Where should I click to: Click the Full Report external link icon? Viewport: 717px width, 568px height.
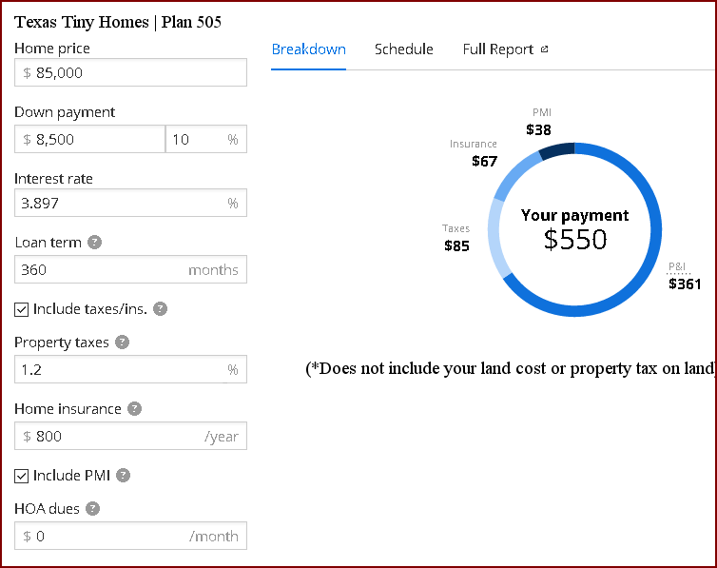pyautogui.click(x=544, y=49)
